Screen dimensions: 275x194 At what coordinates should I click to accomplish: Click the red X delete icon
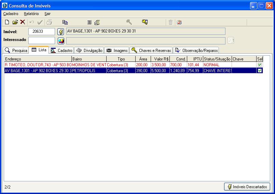pyautogui.click(x=23, y=22)
